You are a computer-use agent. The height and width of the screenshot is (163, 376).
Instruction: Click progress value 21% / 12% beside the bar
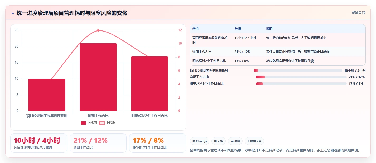356,77
